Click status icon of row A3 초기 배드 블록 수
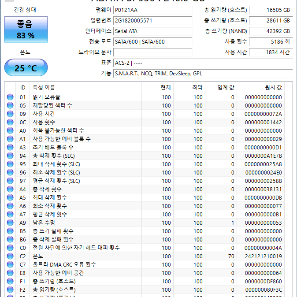Viewport: 297px width, 297px height. point(10,147)
